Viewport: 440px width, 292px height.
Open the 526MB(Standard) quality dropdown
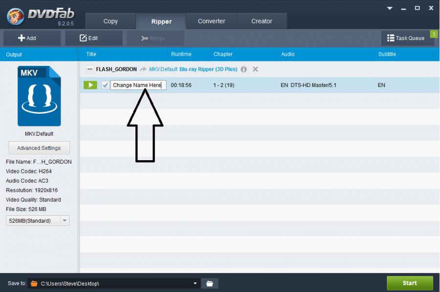[38, 221]
